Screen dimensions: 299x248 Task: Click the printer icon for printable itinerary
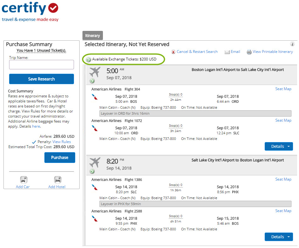click(x=249, y=52)
